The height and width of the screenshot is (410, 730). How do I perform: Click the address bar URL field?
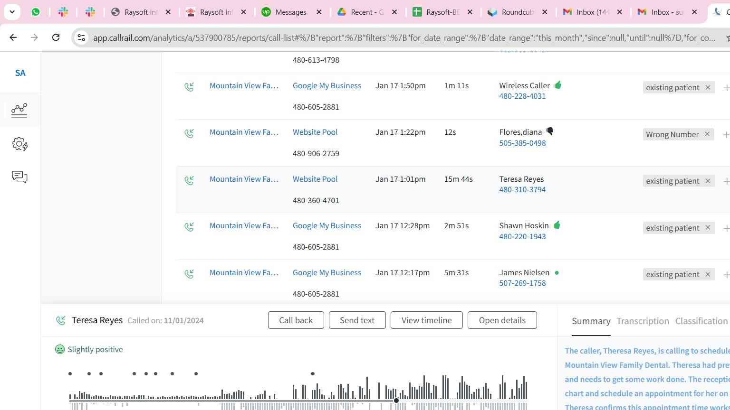tap(404, 37)
